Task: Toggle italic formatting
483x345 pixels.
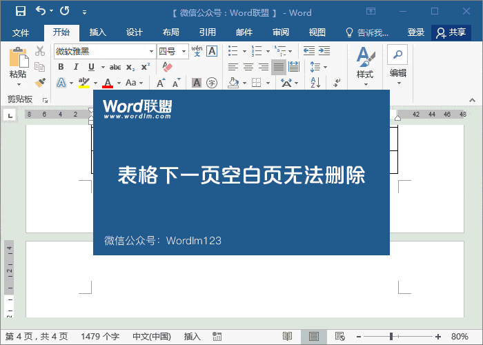Action: [76, 67]
